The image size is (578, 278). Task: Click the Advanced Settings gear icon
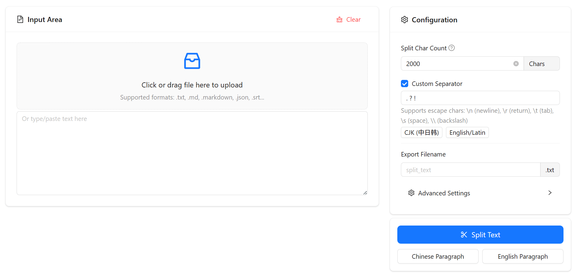[411, 193]
